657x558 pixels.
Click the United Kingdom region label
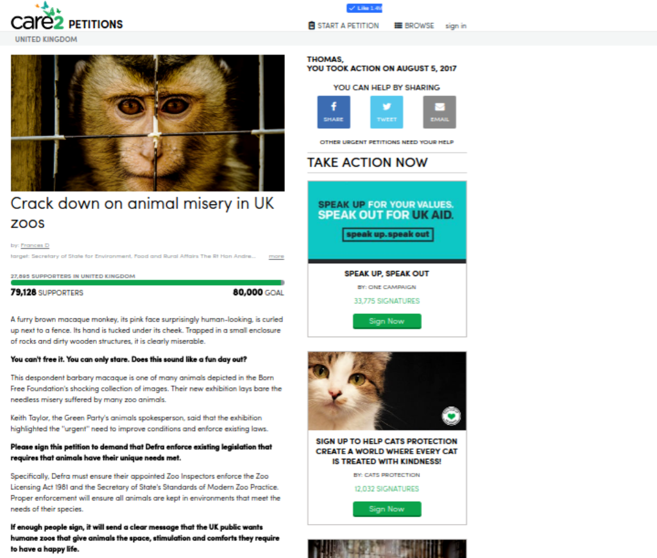[x=46, y=39]
